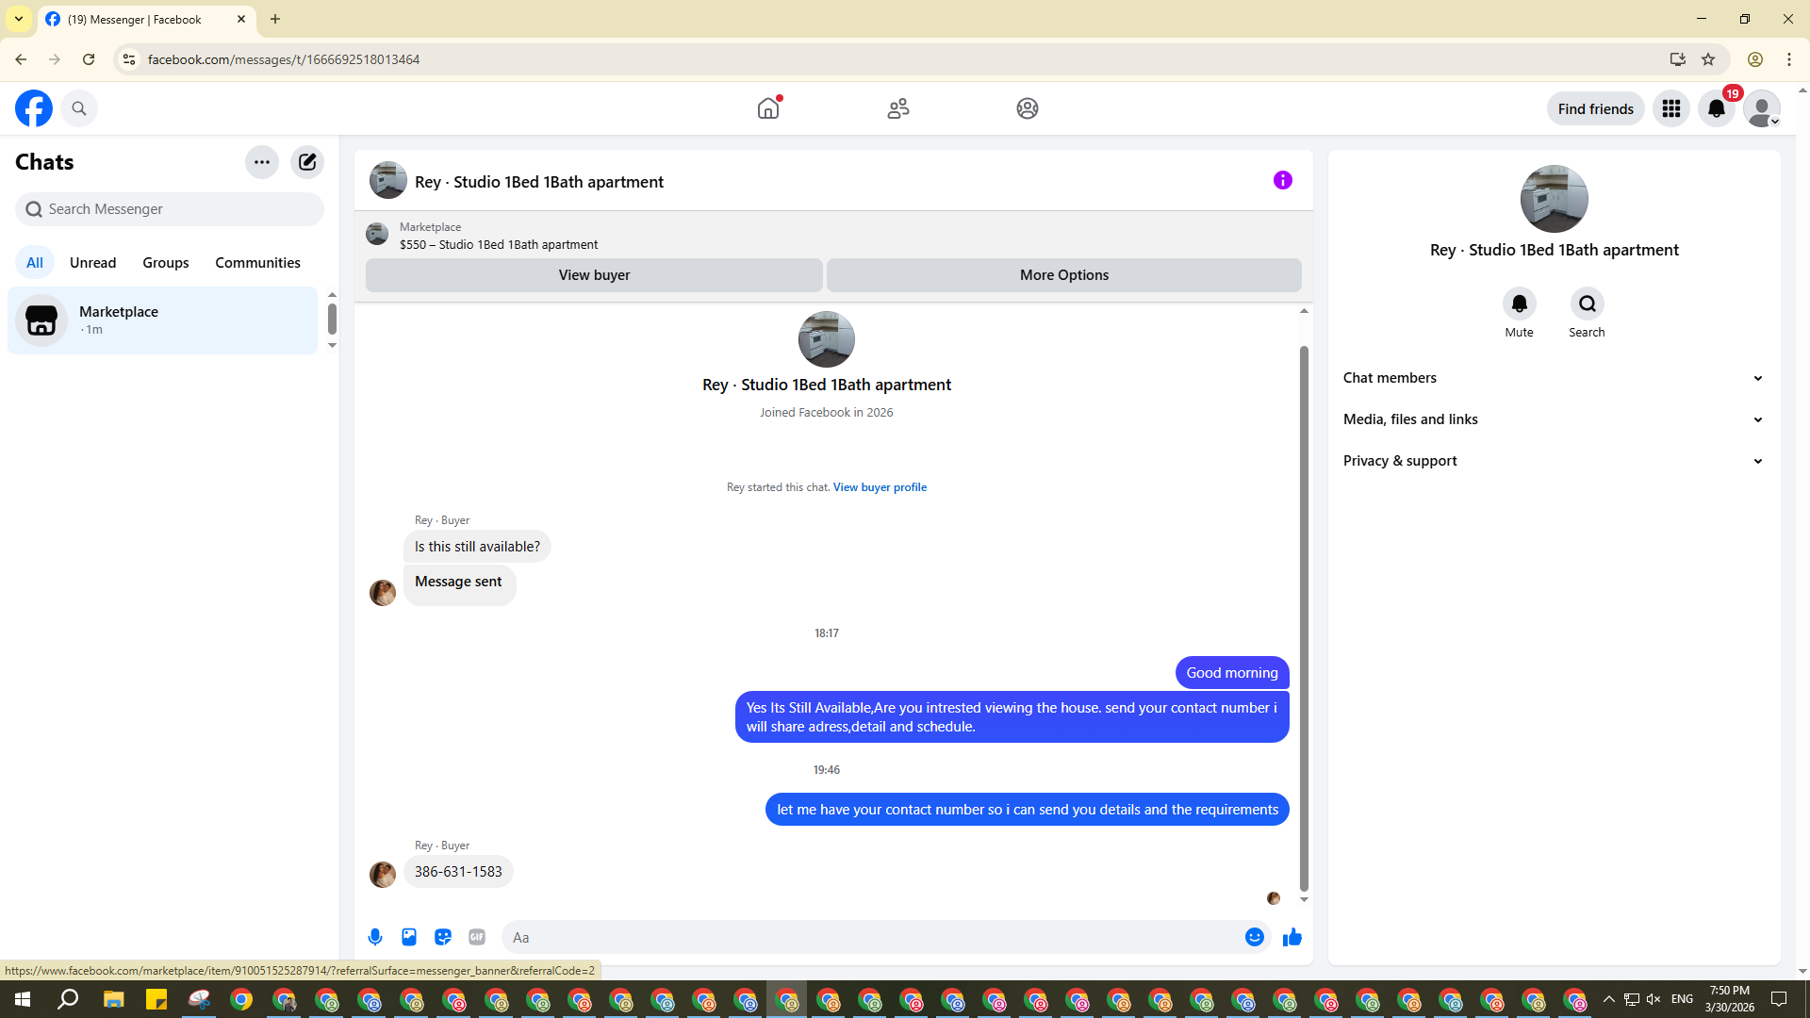Open the emoji picker in message box
Screen dimensions: 1810x1018
click(x=1254, y=937)
